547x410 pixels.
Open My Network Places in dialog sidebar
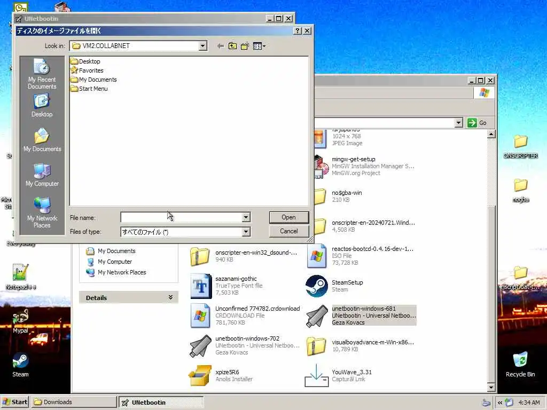[42, 212]
